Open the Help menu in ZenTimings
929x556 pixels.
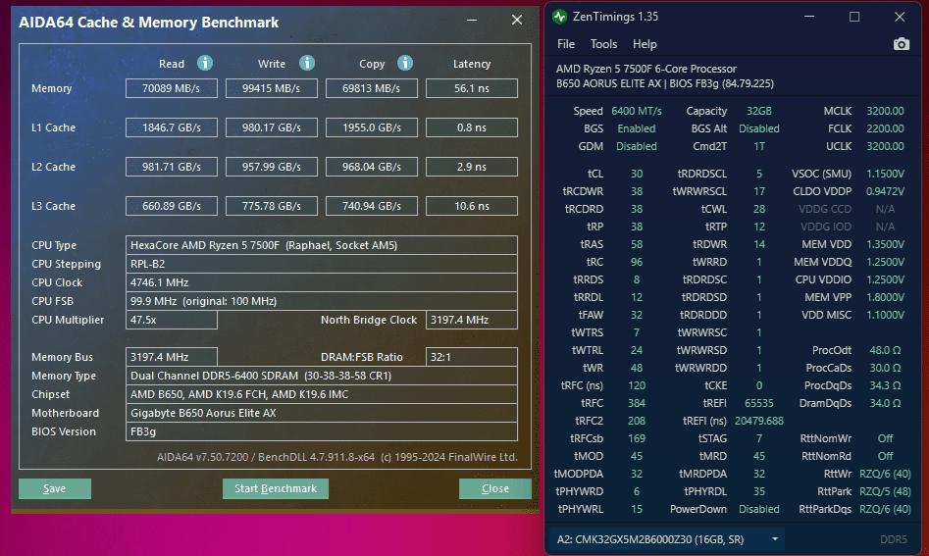point(645,44)
